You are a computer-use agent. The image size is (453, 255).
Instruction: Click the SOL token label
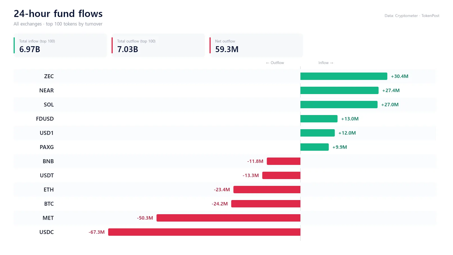(49, 105)
